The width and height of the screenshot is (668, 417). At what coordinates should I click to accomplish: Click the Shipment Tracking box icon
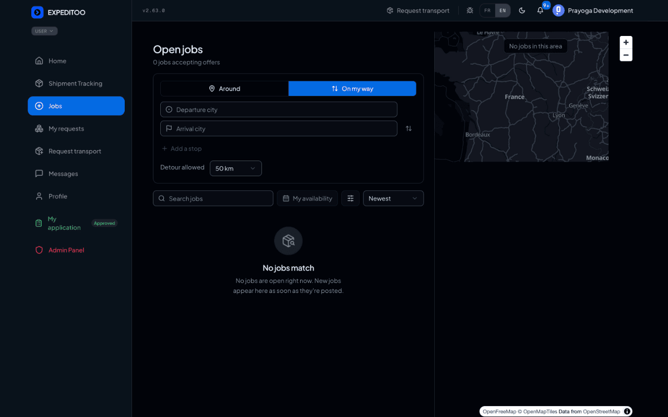coord(39,83)
